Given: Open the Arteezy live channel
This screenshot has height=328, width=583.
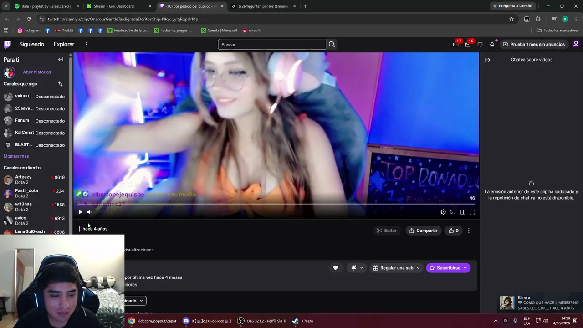Looking at the screenshot, I should tap(34, 179).
